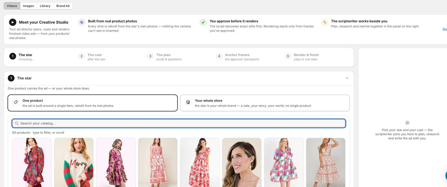The width and height of the screenshot is (447, 187).
Task: Select the multicolor floral long-sleeve dress product
Action: 32,163
